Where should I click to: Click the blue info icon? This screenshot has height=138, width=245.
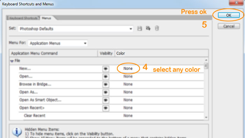(17, 132)
